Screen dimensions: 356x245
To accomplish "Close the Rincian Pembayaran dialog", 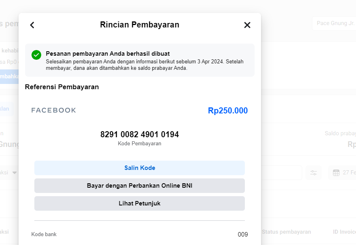I will (247, 25).
